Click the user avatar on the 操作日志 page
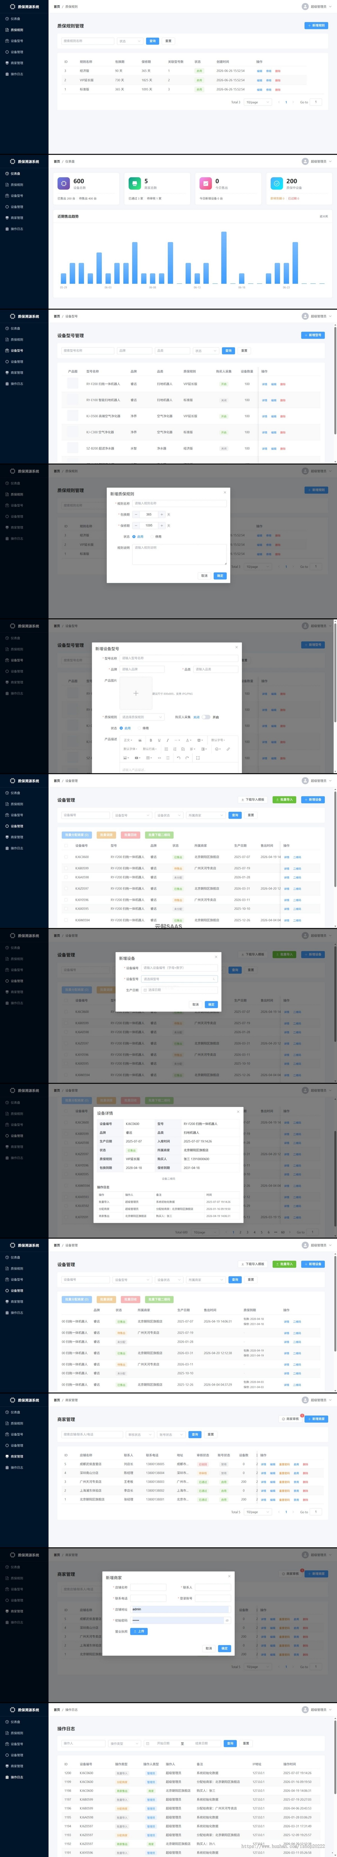This screenshot has width=337, height=1857. (x=305, y=1709)
